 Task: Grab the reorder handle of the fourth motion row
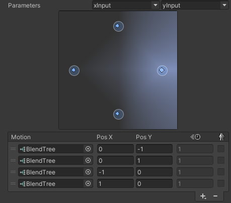click(13, 183)
